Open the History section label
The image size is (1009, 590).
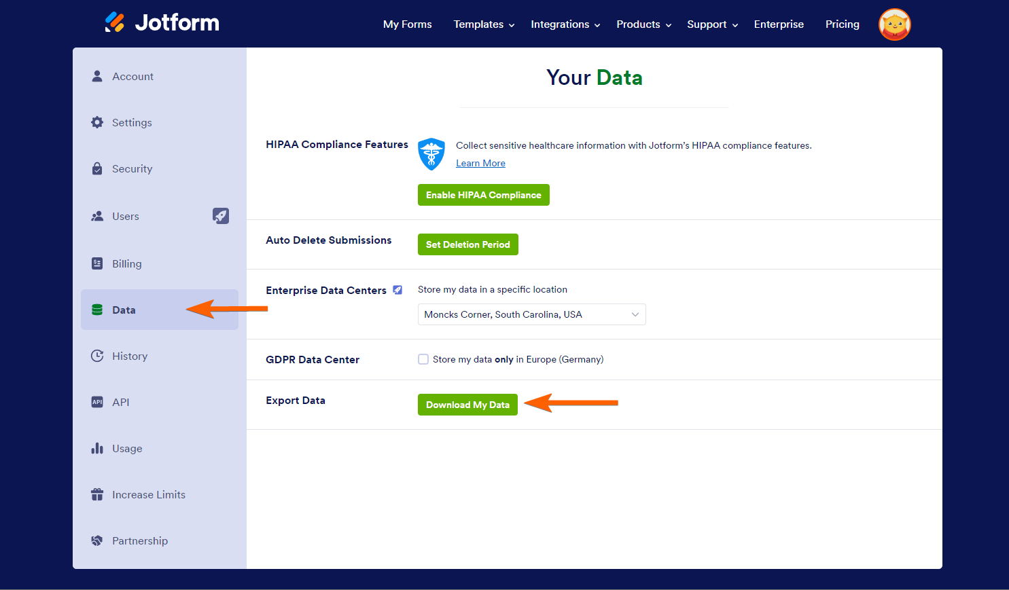130,356
